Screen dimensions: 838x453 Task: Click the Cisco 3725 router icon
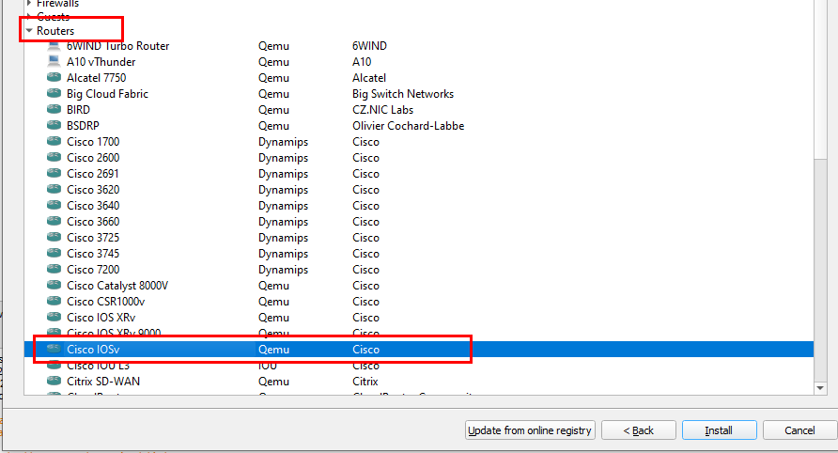click(54, 238)
